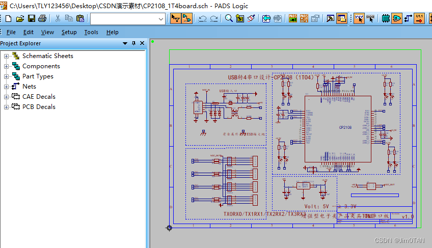Toggle the Schematic Editing toolbar button
This screenshot has height=248, width=432.
[187, 18]
